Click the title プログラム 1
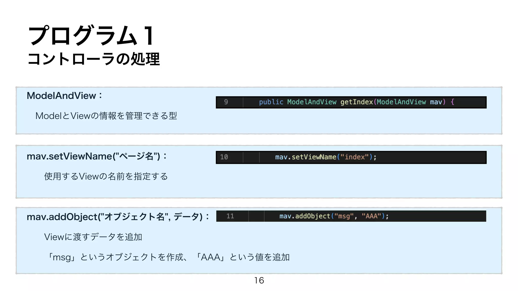This screenshot has height=291, width=518. [x=91, y=35]
